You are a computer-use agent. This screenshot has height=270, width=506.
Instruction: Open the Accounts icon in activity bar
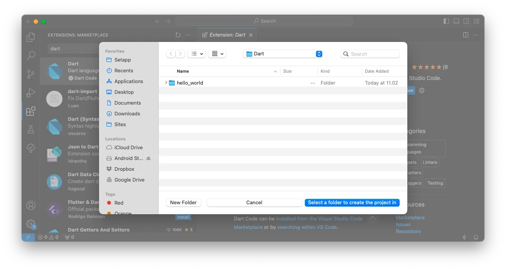[x=31, y=205]
